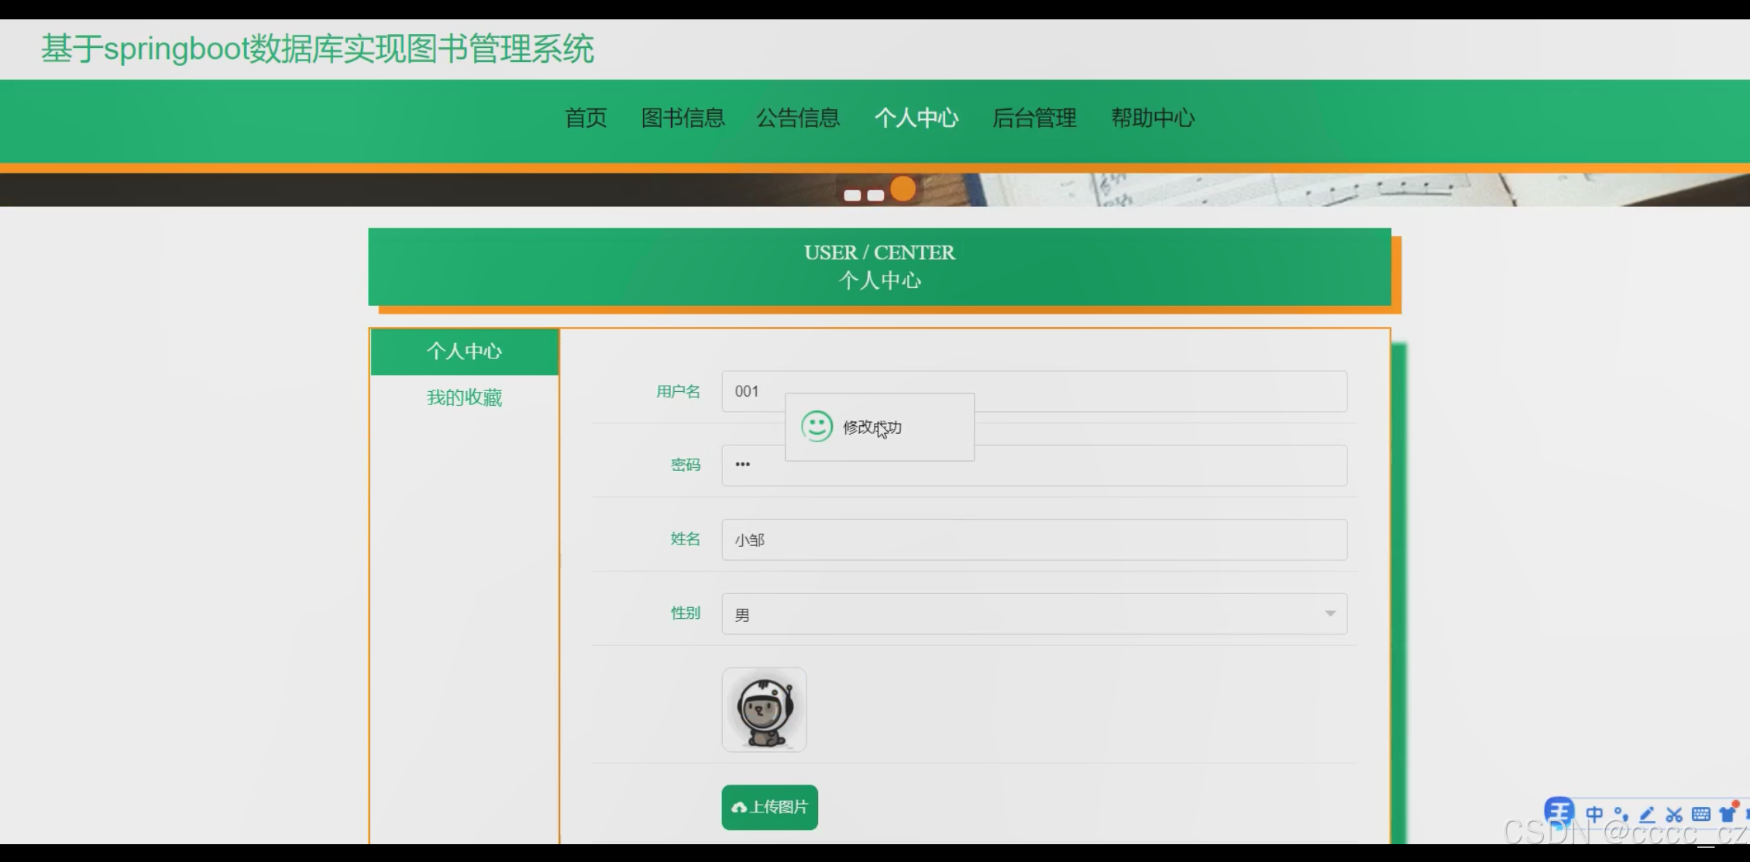This screenshot has width=1750, height=862.
Task: Expand the 性别 gender dropdown arrow
Action: [x=1329, y=613]
